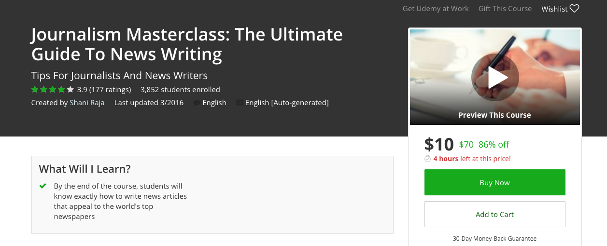The width and height of the screenshot is (607, 246).
Task: Click the clock icon beside time left
Action: click(x=427, y=159)
